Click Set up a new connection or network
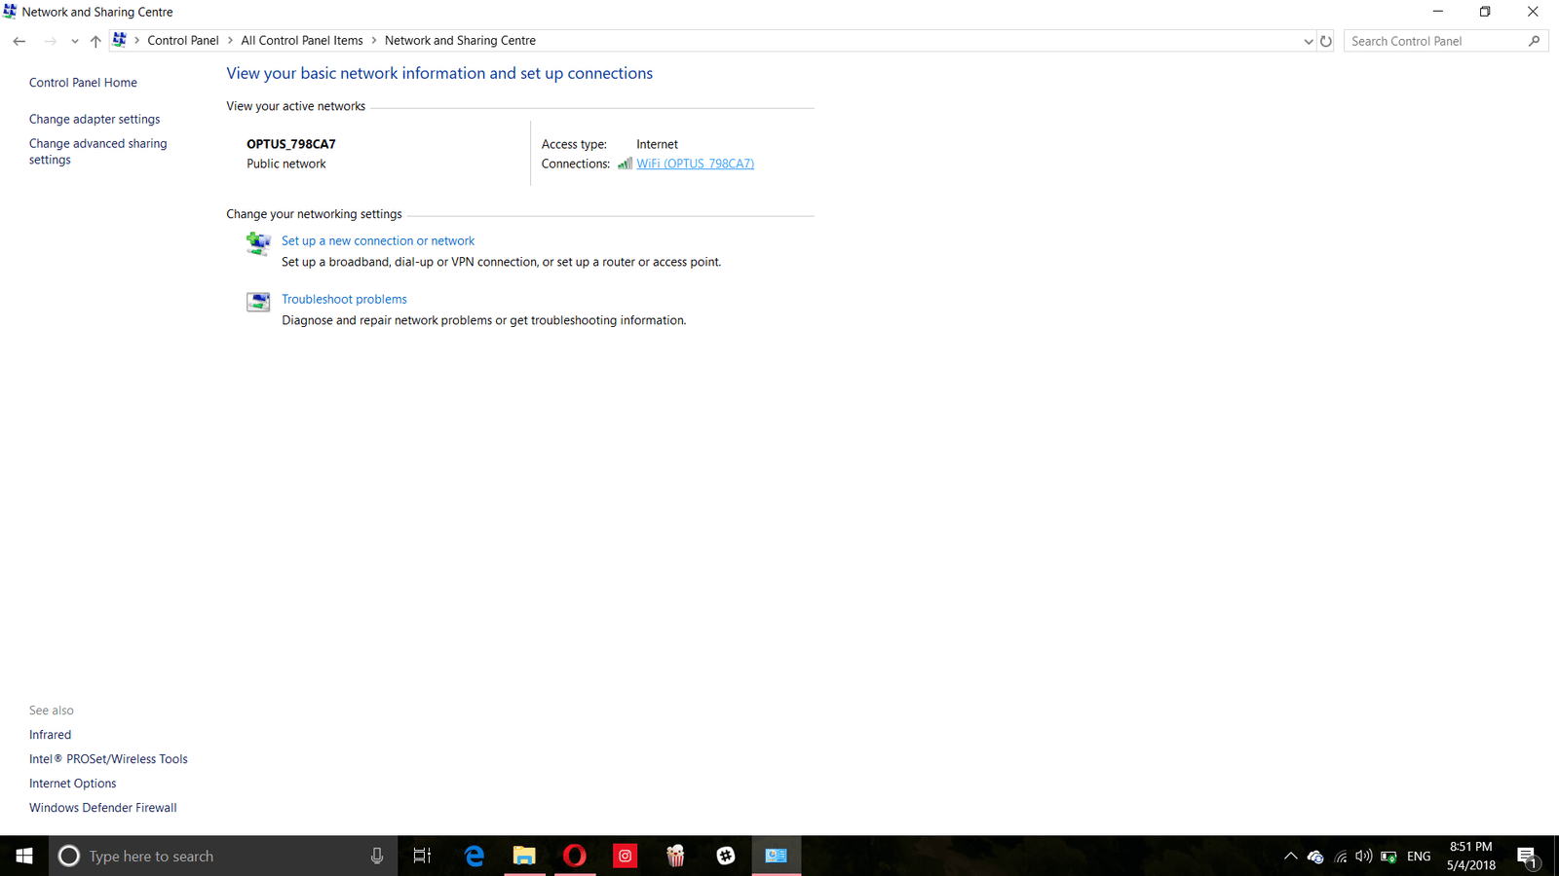The width and height of the screenshot is (1559, 876). pyautogui.click(x=378, y=240)
